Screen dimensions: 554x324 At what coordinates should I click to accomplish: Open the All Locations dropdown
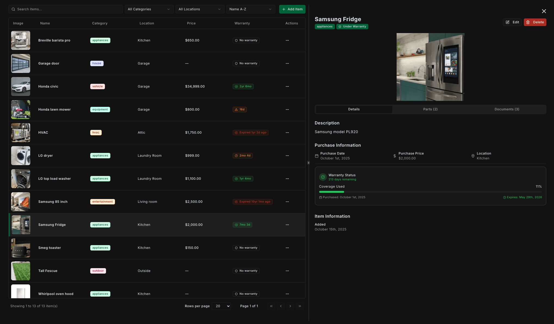[x=200, y=9]
